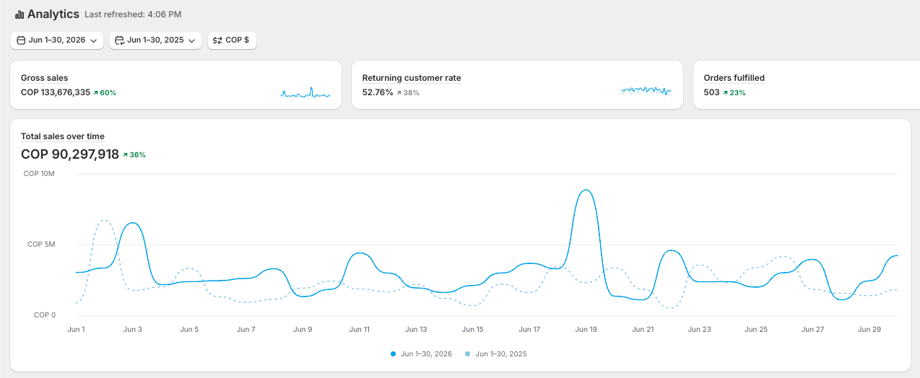The width and height of the screenshot is (920, 378).
Task: Click the 60% gross sales increase indicator
Action: tap(105, 92)
